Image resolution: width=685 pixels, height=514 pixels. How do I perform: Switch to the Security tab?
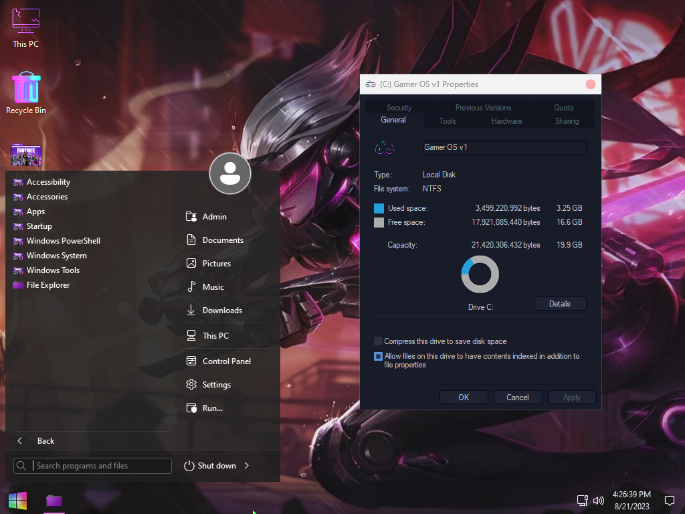(x=399, y=108)
